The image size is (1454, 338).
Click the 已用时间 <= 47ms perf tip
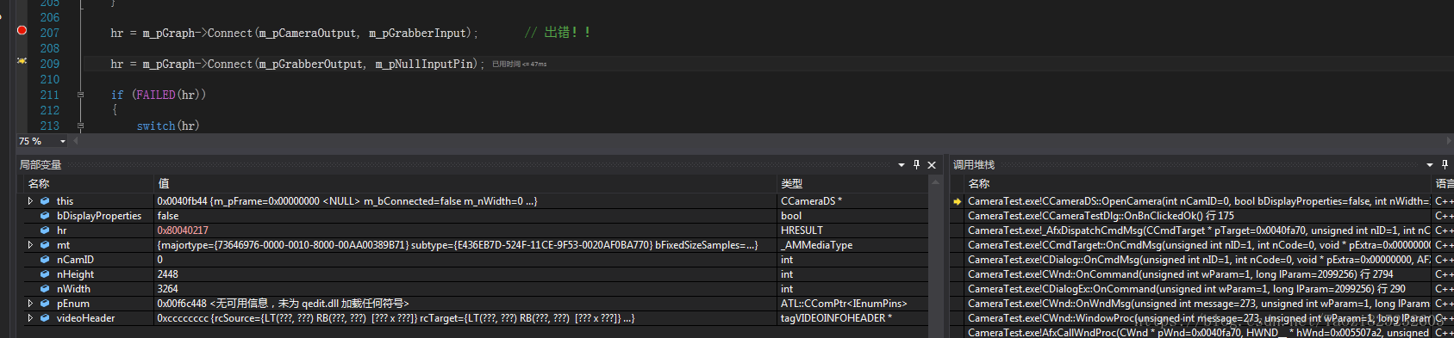tap(520, 65)
